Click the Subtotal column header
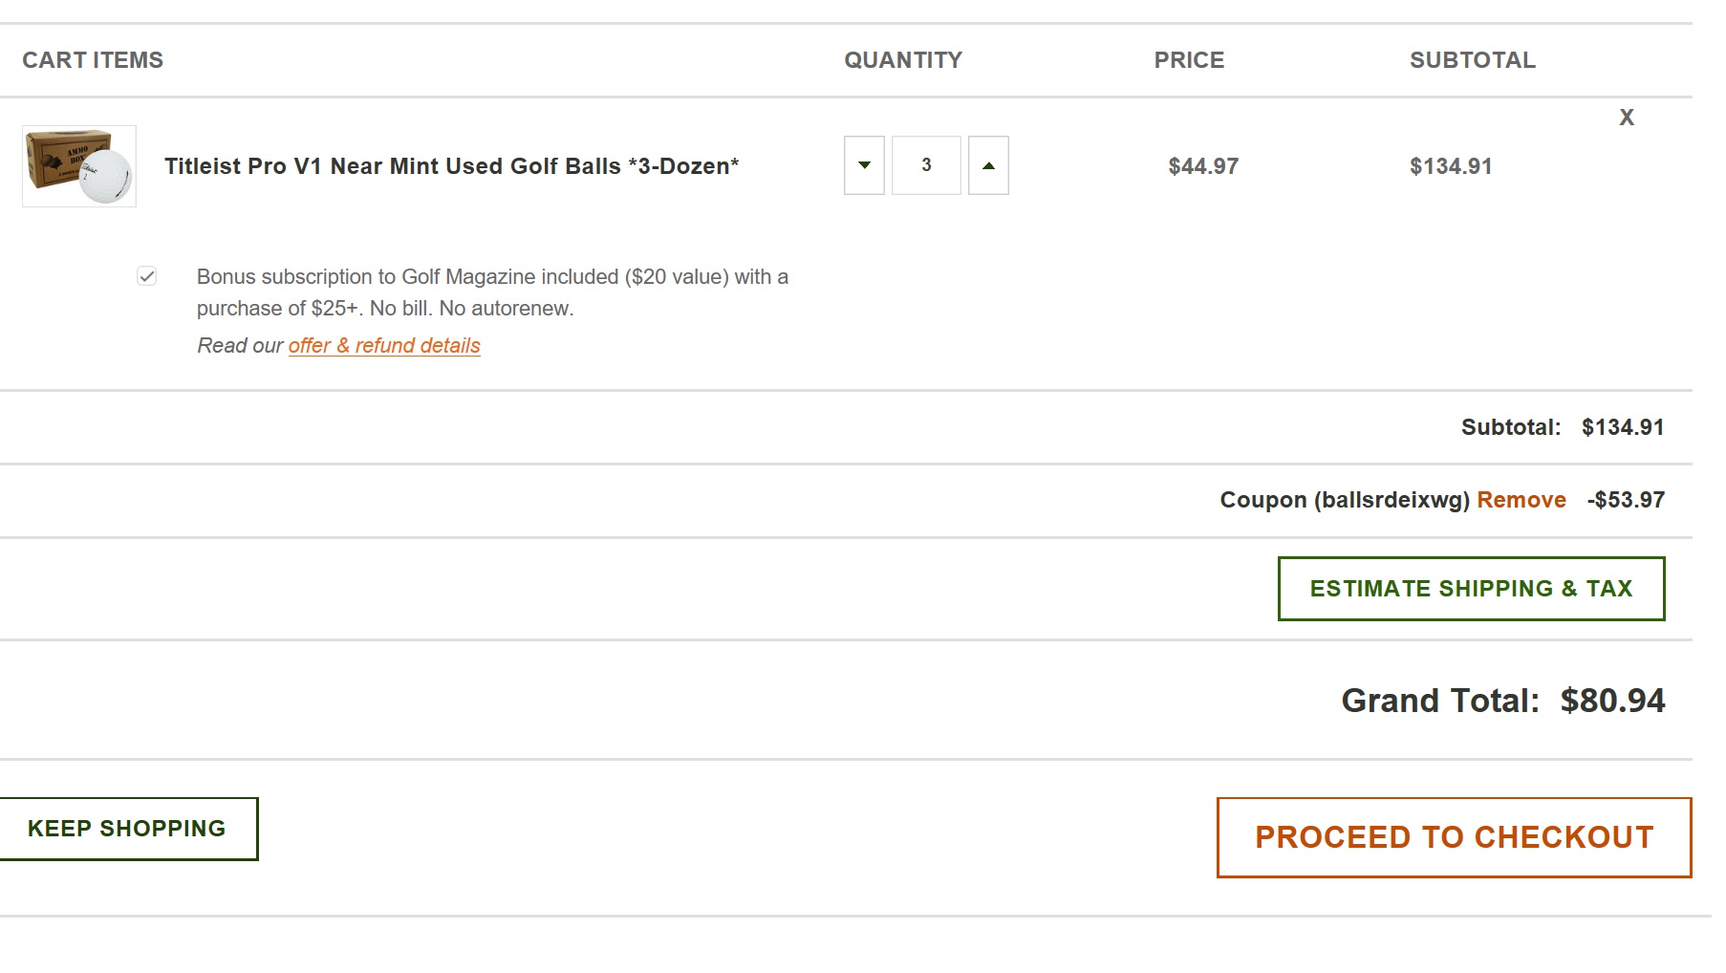This screenshot has height=973, width=1726. click(x=1472, y=60)
